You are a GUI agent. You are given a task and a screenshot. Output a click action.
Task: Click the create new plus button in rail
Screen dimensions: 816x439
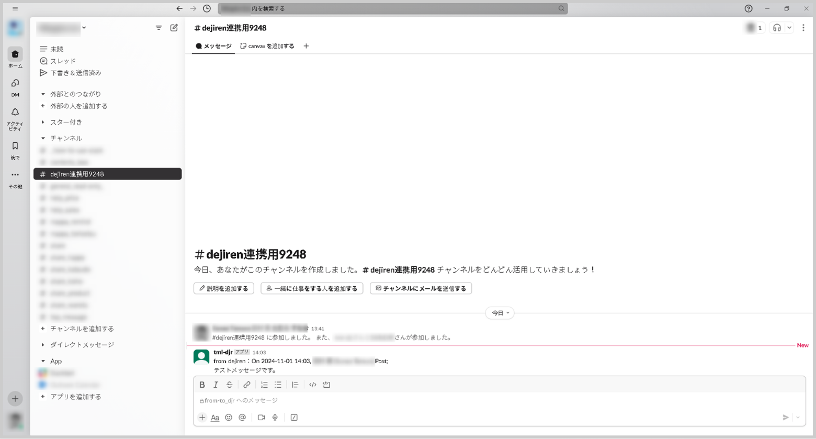15,399
